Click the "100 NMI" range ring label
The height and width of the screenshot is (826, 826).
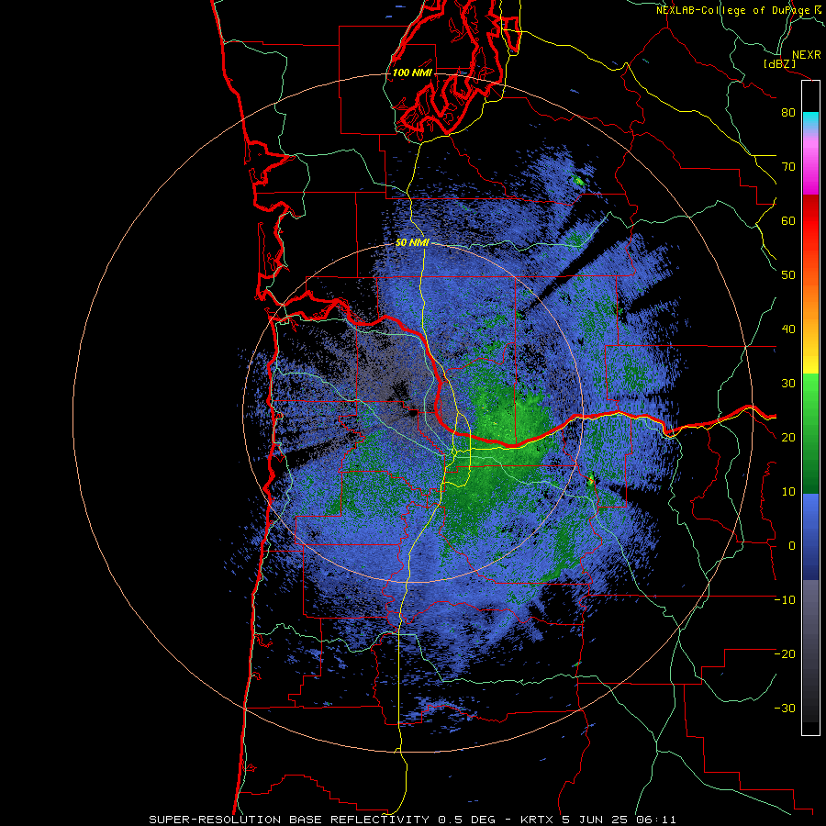tap(412, 73)
